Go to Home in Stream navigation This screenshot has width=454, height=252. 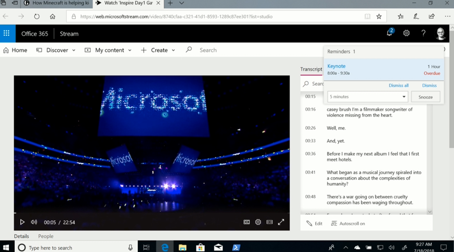pos(15,50)
